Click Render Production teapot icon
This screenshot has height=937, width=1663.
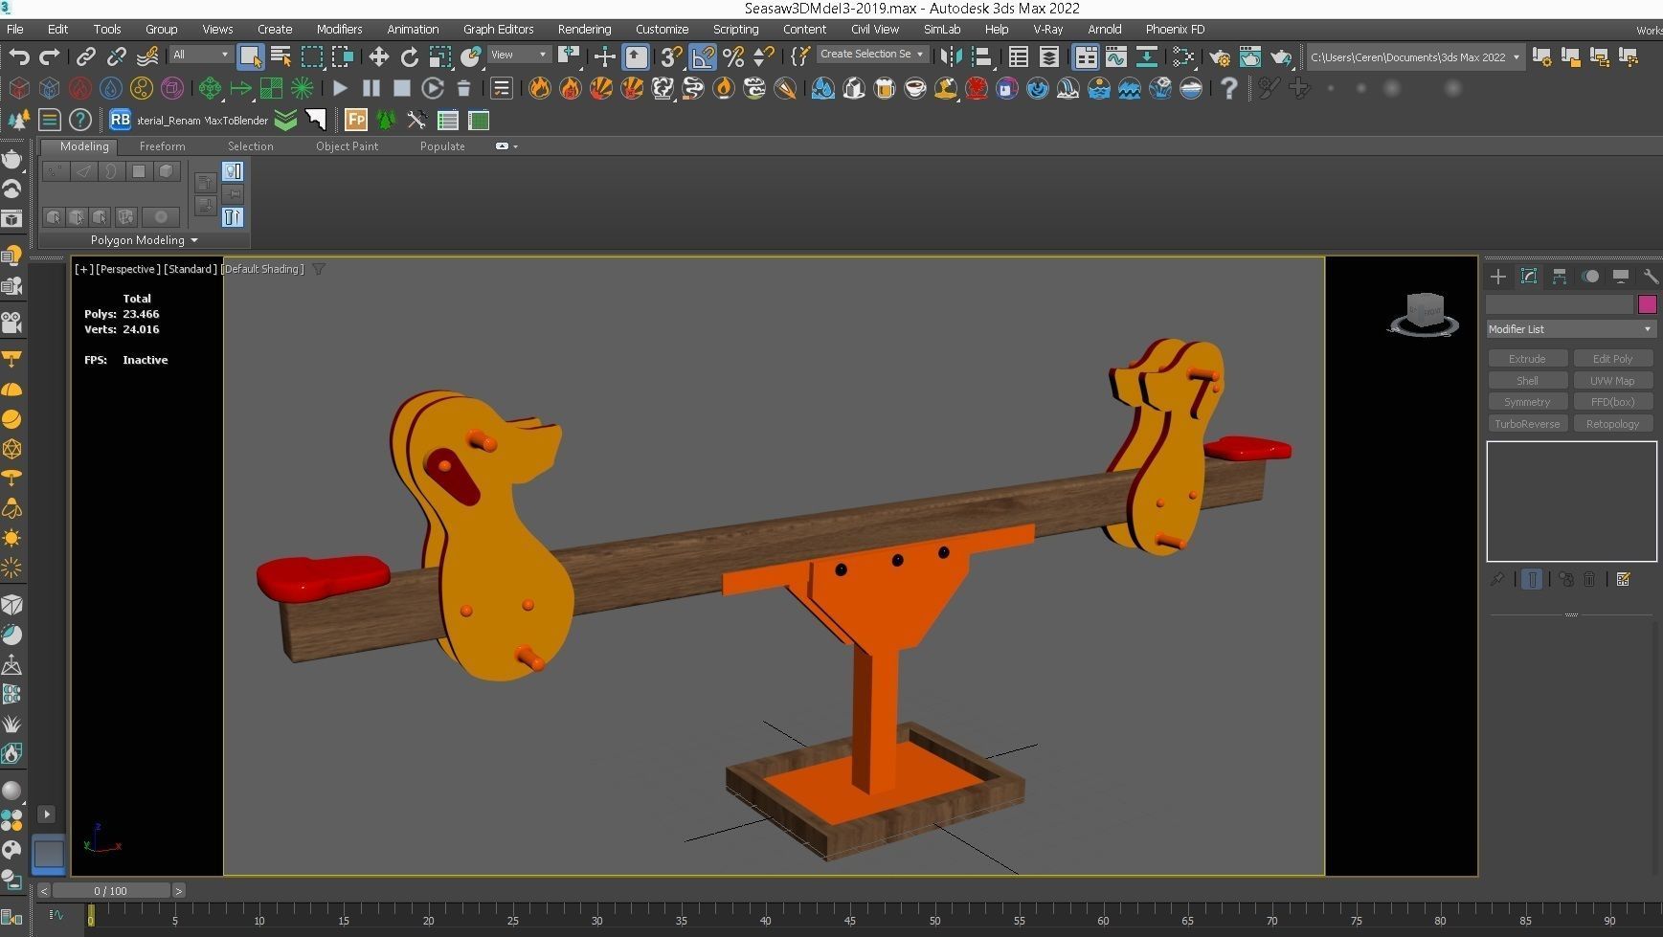click(1281, 56)
